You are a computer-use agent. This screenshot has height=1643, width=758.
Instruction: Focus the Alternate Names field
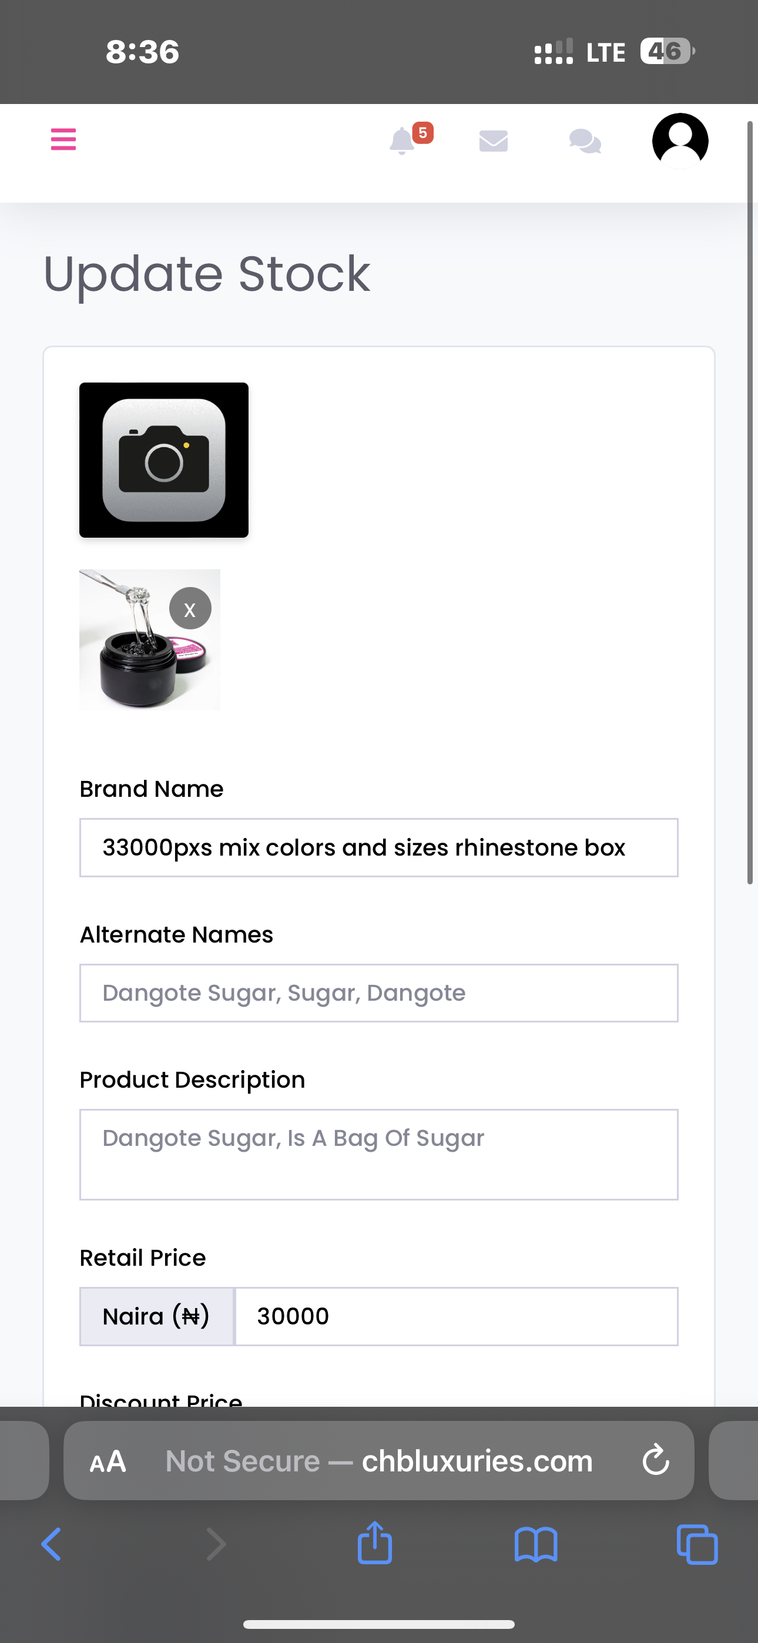378,993
